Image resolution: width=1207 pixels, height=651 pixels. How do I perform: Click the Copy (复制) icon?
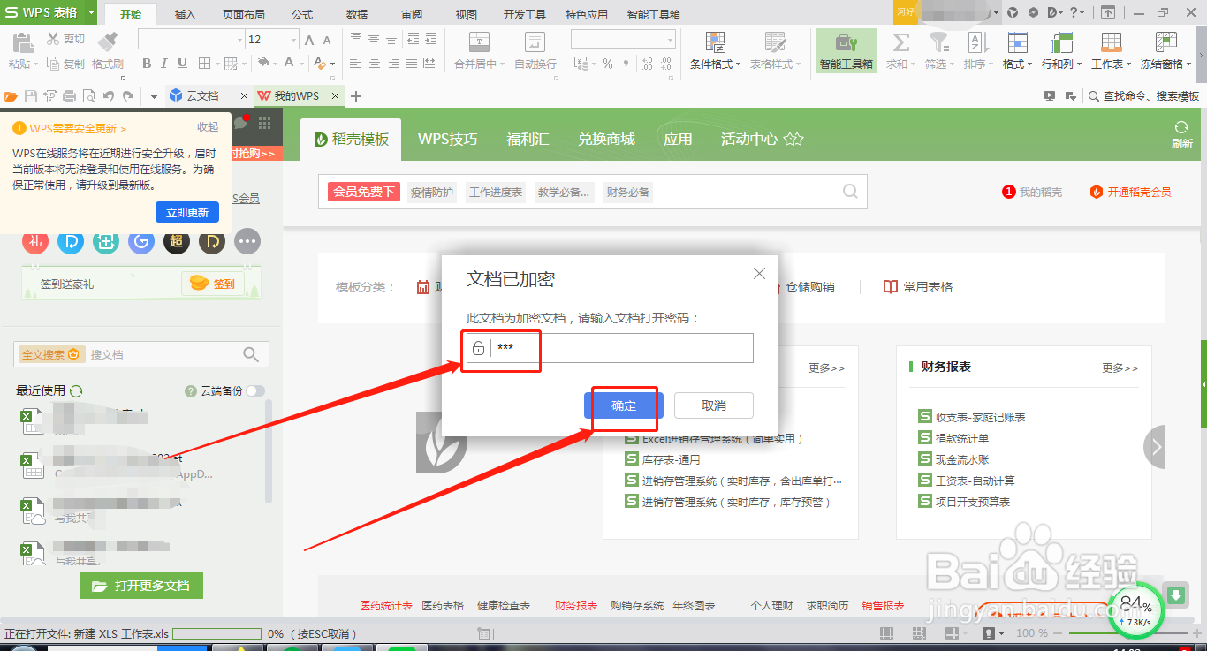pos(53,64)
